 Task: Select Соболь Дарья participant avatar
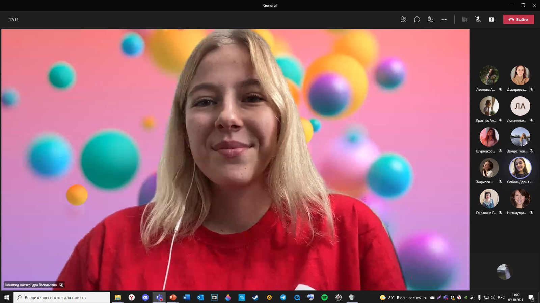coord(520,168)
